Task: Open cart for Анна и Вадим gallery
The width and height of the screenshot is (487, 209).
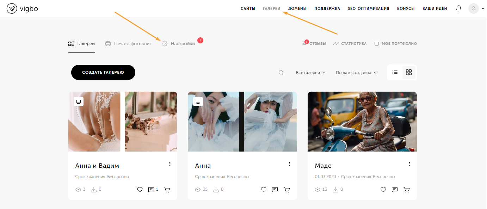Action: pyautogui.click(x=167, y=190)
